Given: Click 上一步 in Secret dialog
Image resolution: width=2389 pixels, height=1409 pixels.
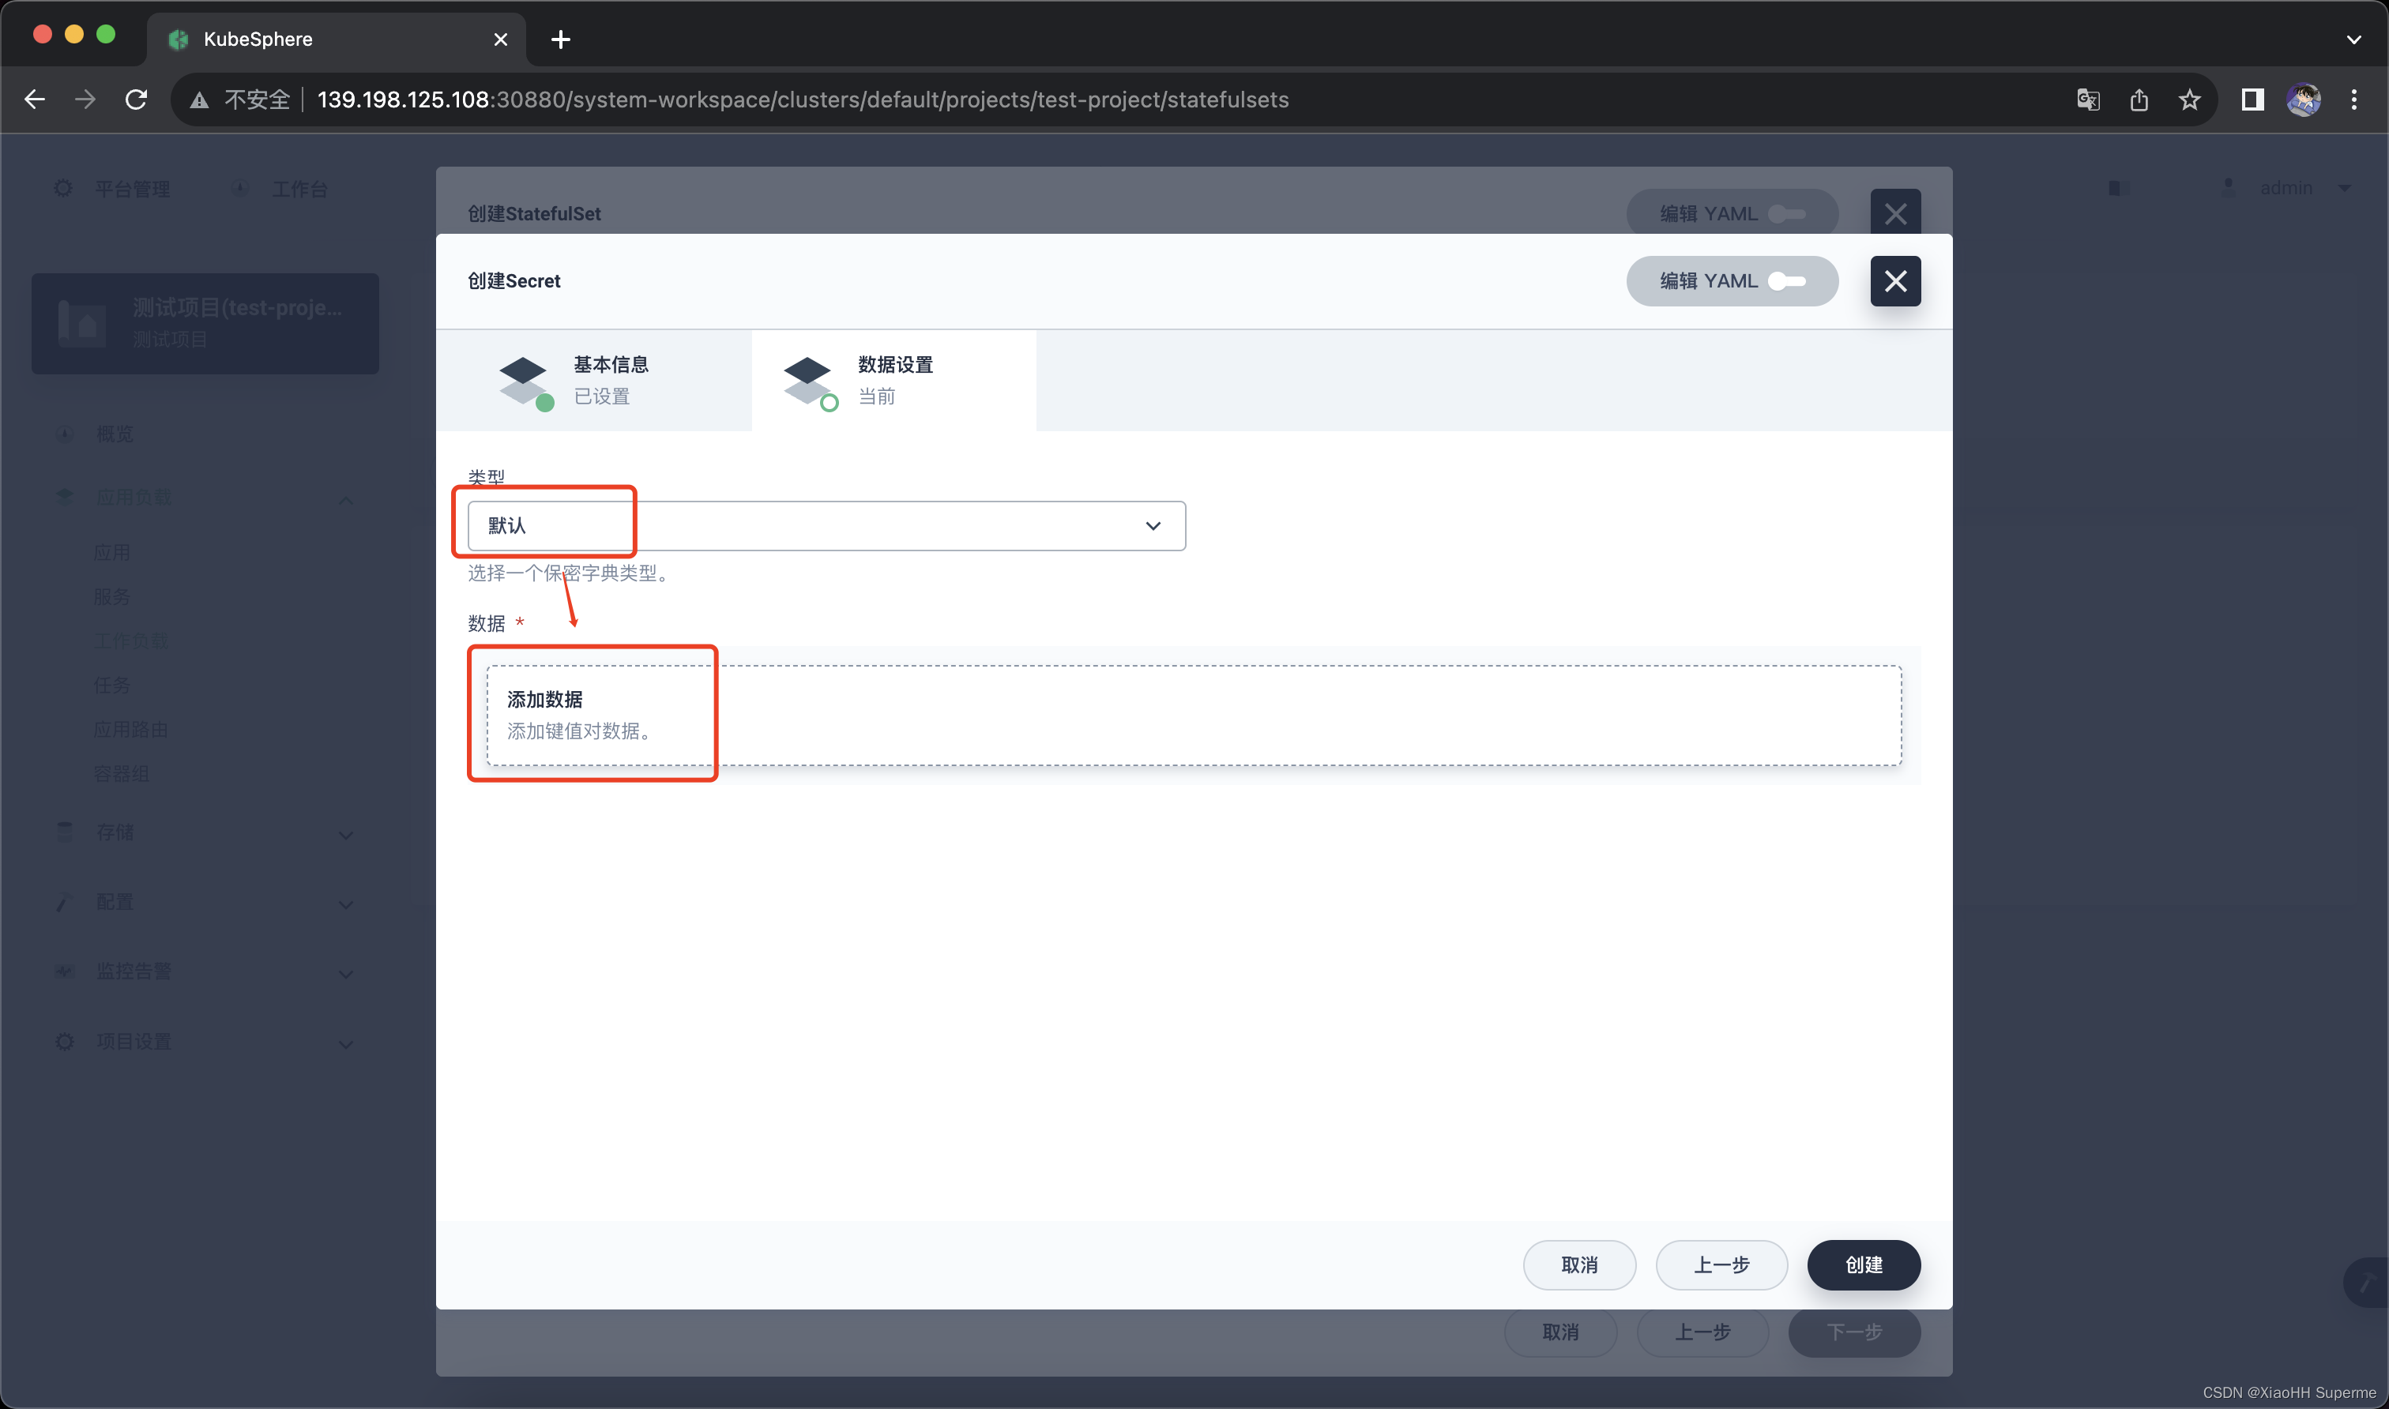Looking at the screenshot, I should coord(1721,1264).
